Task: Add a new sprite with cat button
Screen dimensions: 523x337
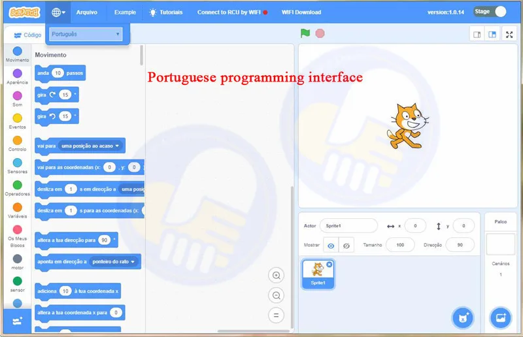Action: point(463,317)
